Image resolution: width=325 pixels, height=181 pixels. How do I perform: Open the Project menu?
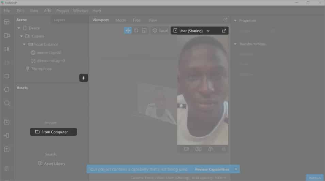63,11
